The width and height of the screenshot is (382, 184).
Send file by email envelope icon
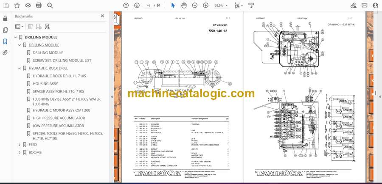tap(365, 5)
